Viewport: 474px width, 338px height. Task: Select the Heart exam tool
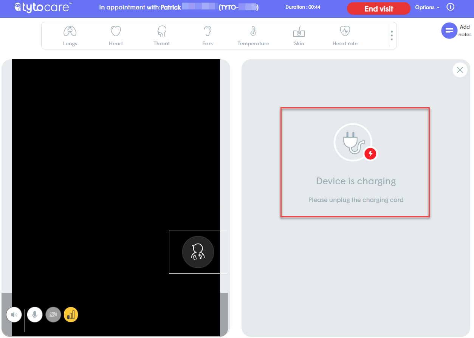pos(115,35)
